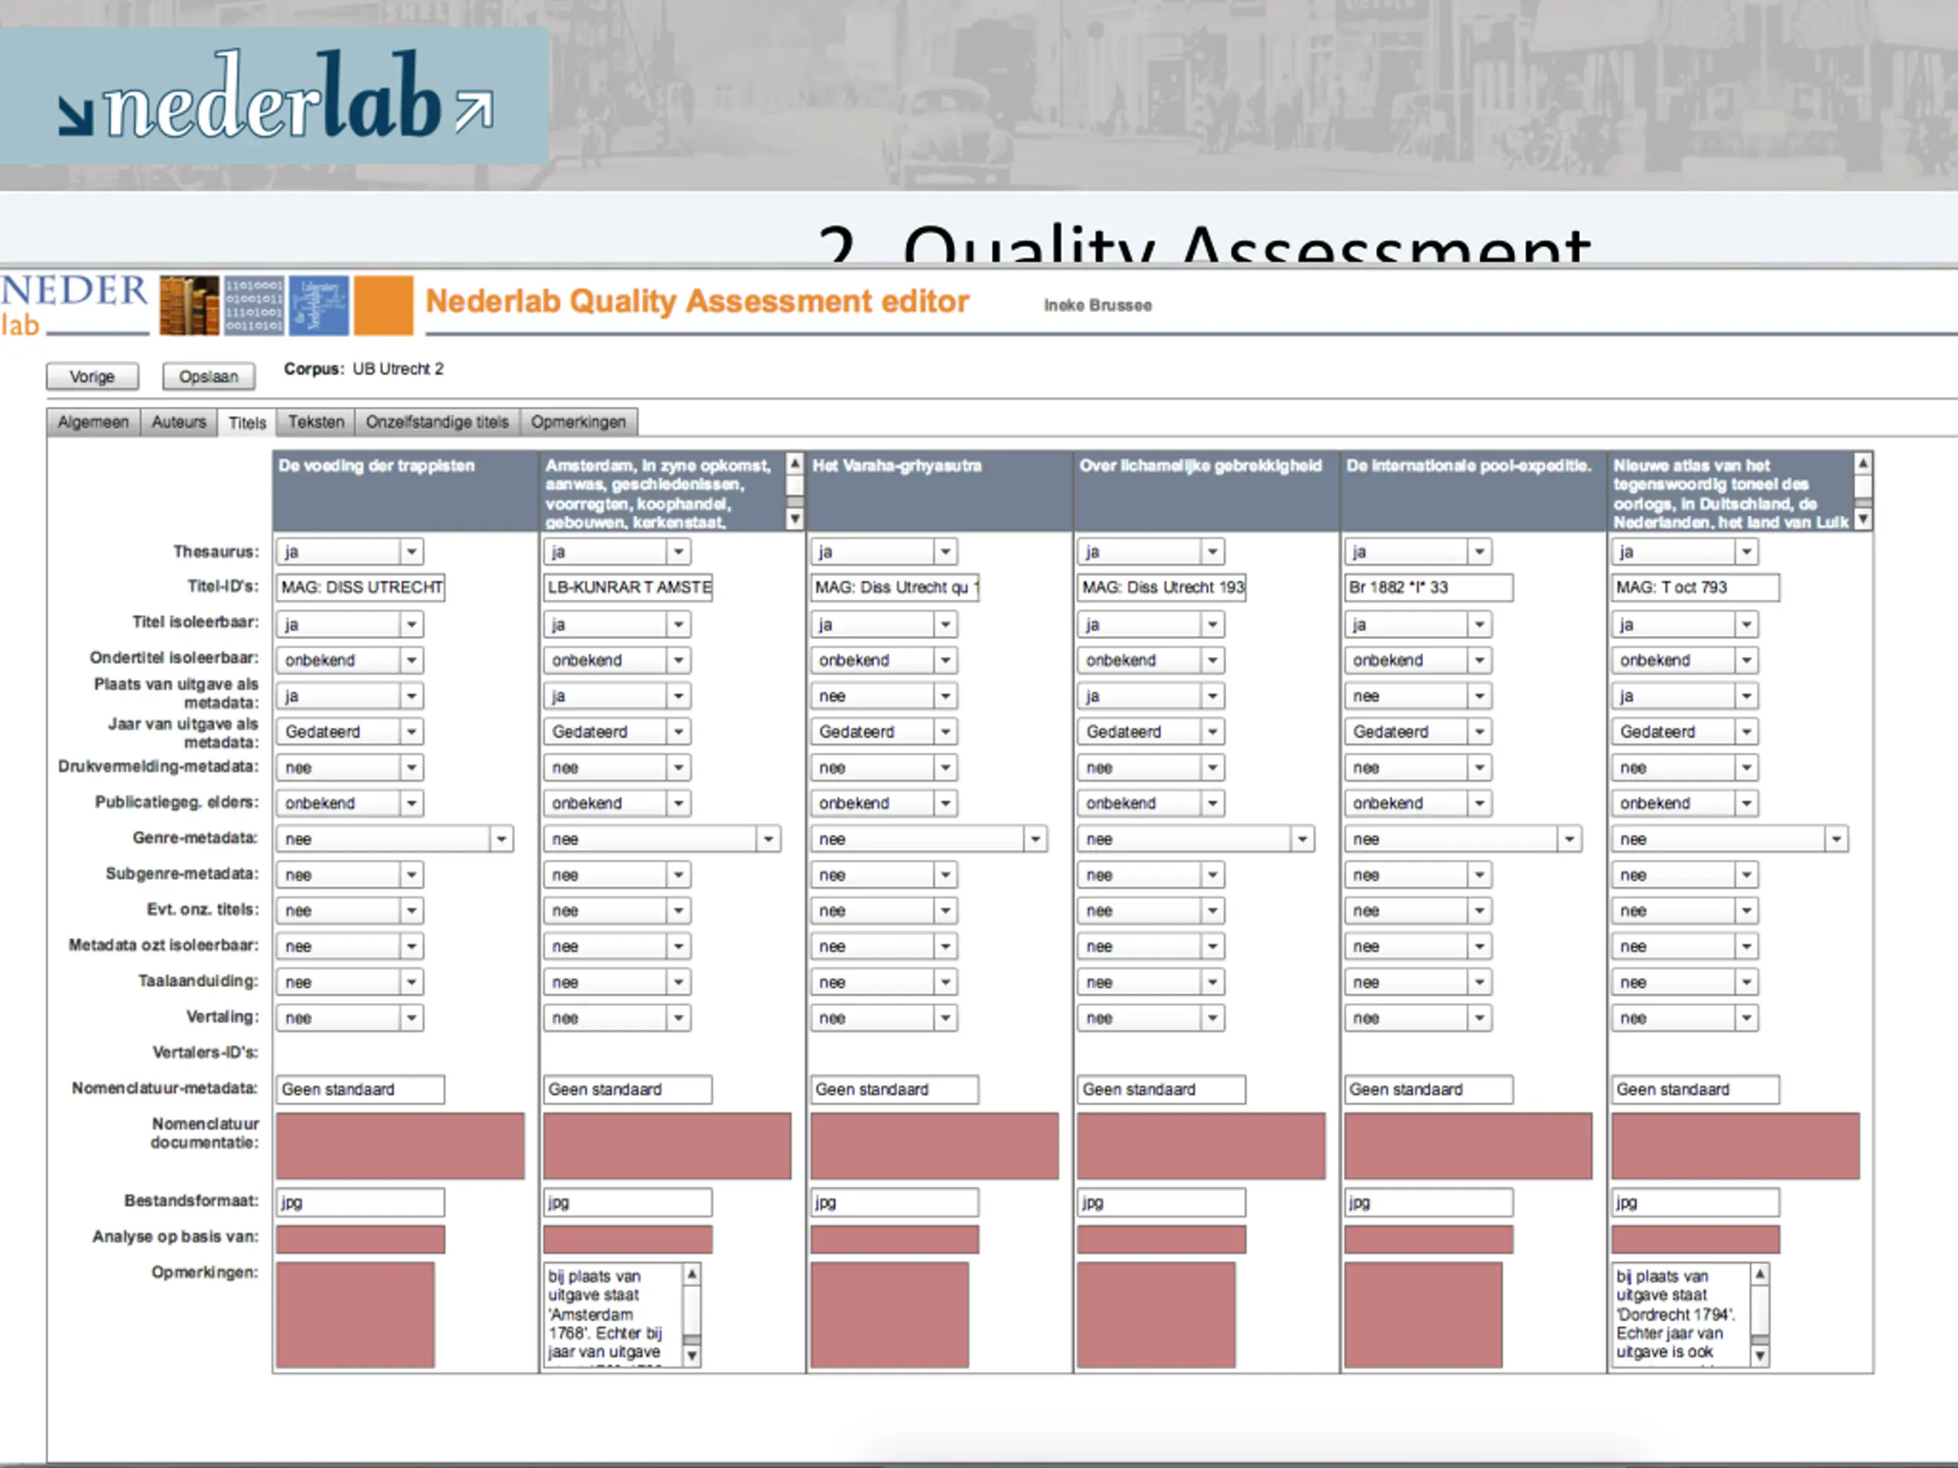This screenshot has width=1958, height=1468.
Task: Click Nederlab Quality Assessment editor heading
Action: point(698,302)
